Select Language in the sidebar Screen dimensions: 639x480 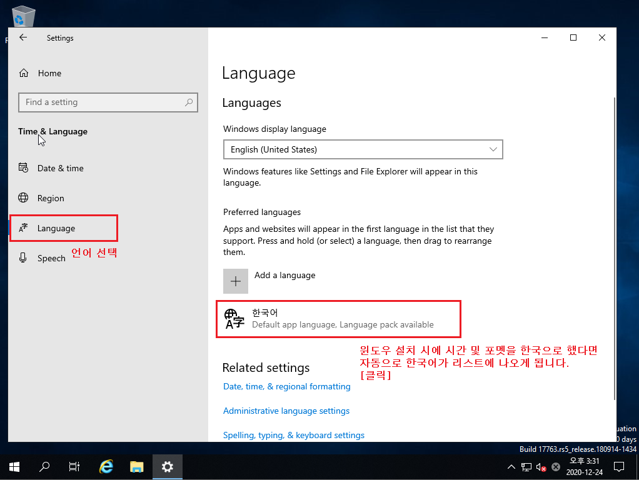(x=56, y=228)
